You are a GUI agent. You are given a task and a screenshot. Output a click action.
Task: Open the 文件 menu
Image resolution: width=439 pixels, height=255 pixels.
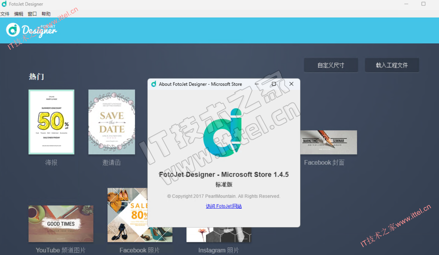tap(5, 14)
